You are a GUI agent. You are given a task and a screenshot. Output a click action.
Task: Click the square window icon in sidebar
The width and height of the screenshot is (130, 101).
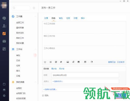(x=4, y=84)
